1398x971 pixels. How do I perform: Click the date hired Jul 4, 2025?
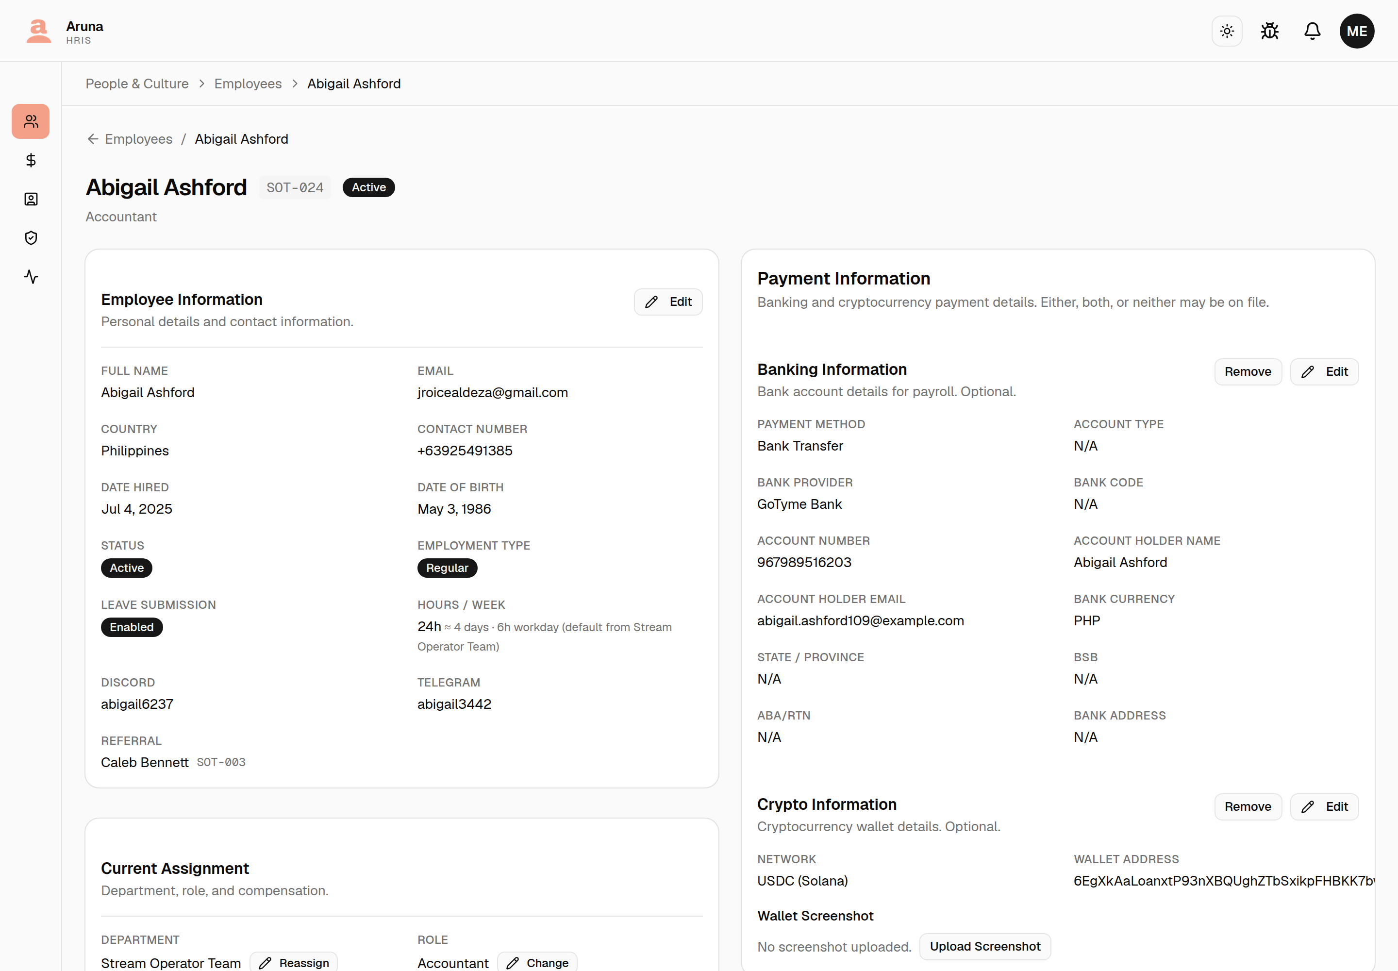136,509
